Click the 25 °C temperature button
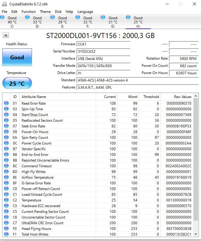Viewport: 201px width, 241px height. click(17, 83)
